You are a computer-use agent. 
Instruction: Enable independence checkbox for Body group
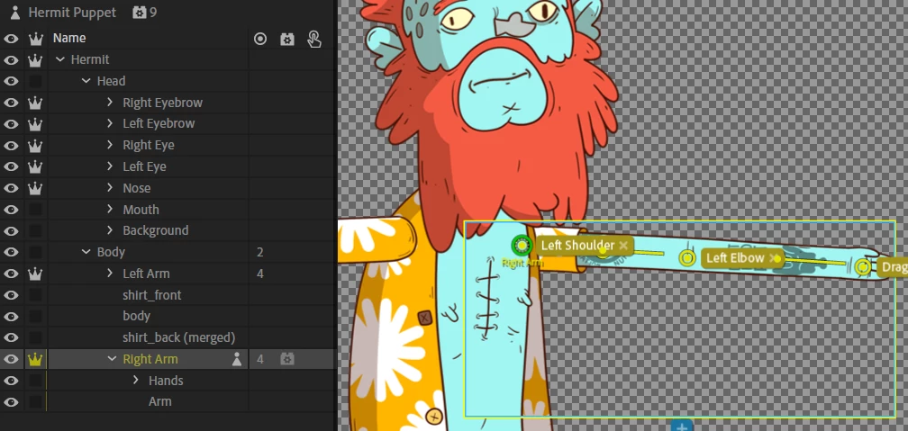tap(36, 252)
